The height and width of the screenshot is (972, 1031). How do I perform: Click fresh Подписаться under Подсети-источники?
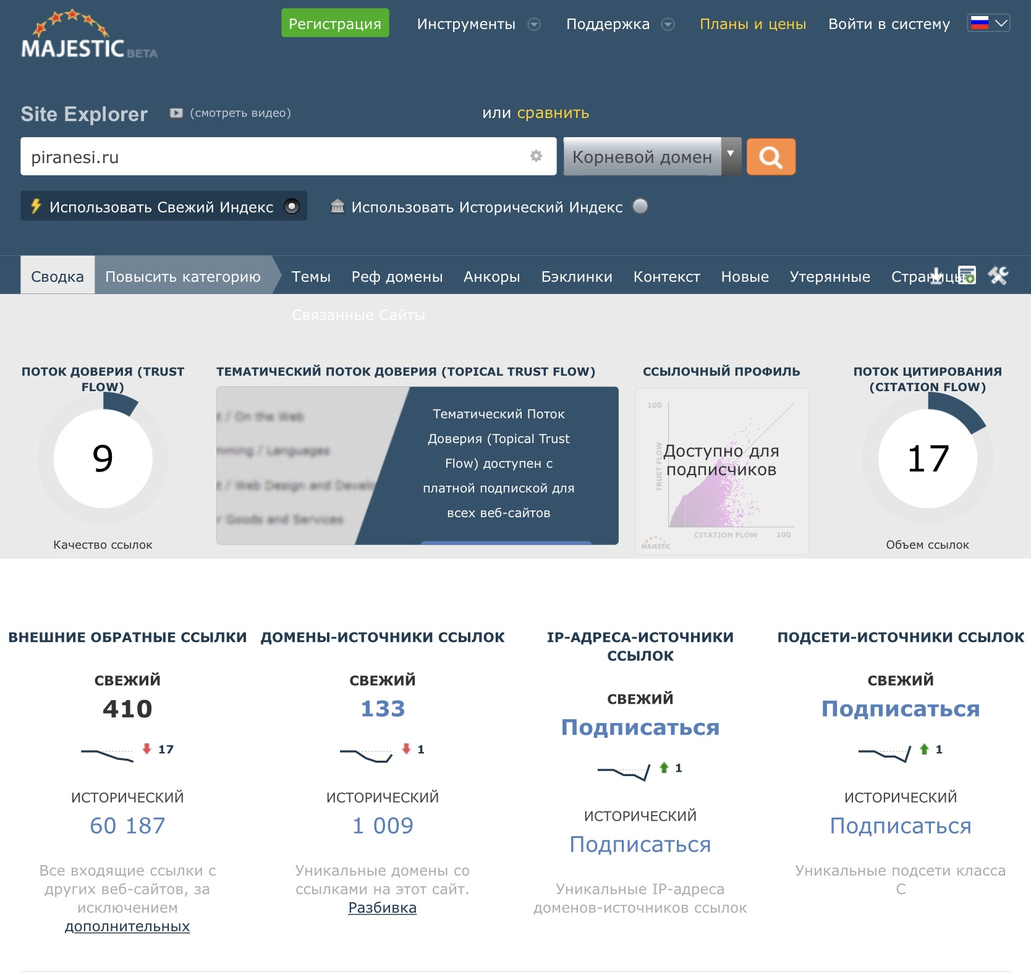(x=901, y=709)
